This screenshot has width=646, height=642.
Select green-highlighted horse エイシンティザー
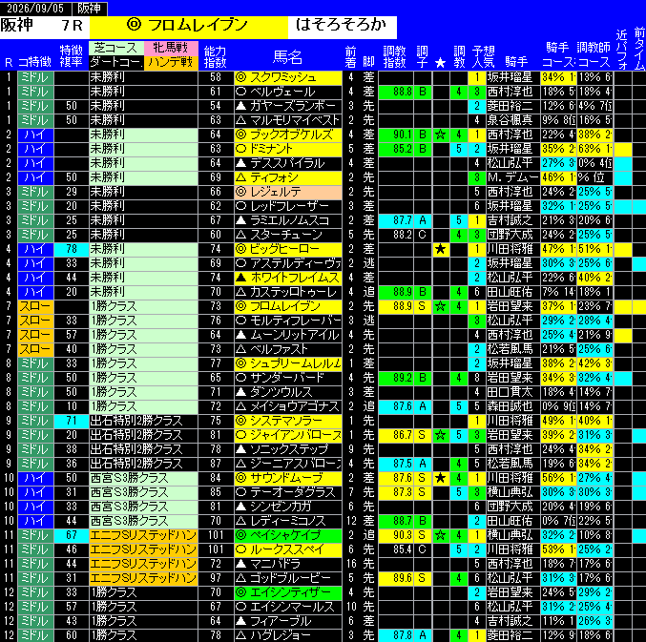click(288, 592)
